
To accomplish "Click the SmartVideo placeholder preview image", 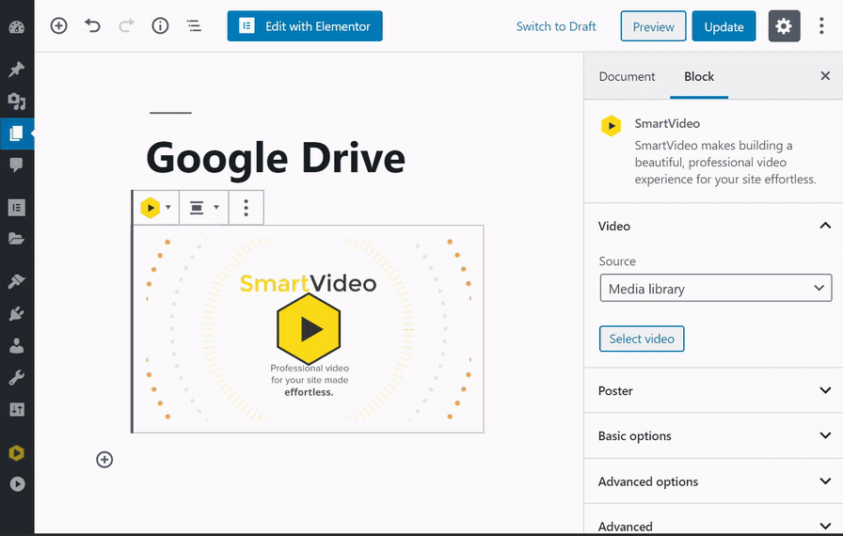I will [x=308, y=329].
